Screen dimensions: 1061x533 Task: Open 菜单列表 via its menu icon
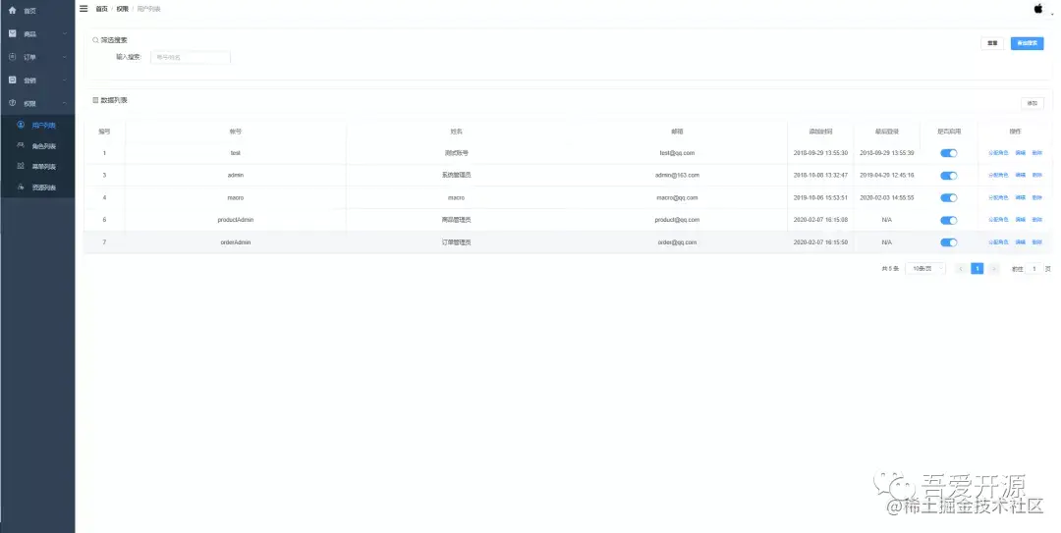[x=21, y=166]
